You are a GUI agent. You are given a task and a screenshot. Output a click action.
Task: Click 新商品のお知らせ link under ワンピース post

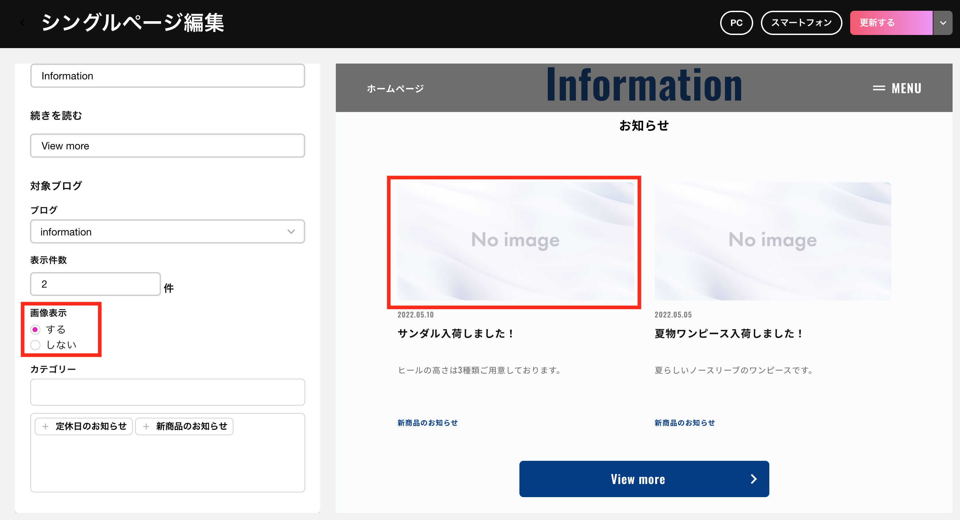(684, 423)
